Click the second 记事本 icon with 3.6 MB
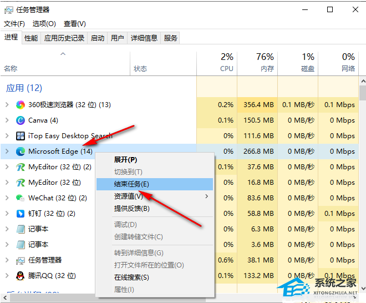366x303 pixels. pyautogui.click(x=21, y=245)
